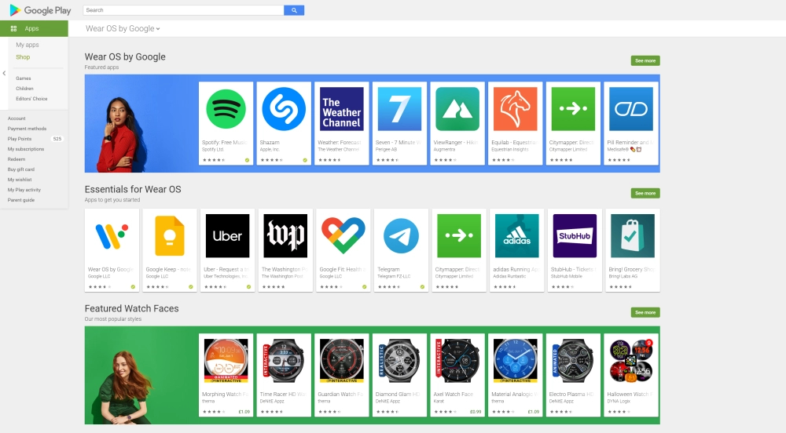Open the Equilab equestrian app icon

coord(516,109)
